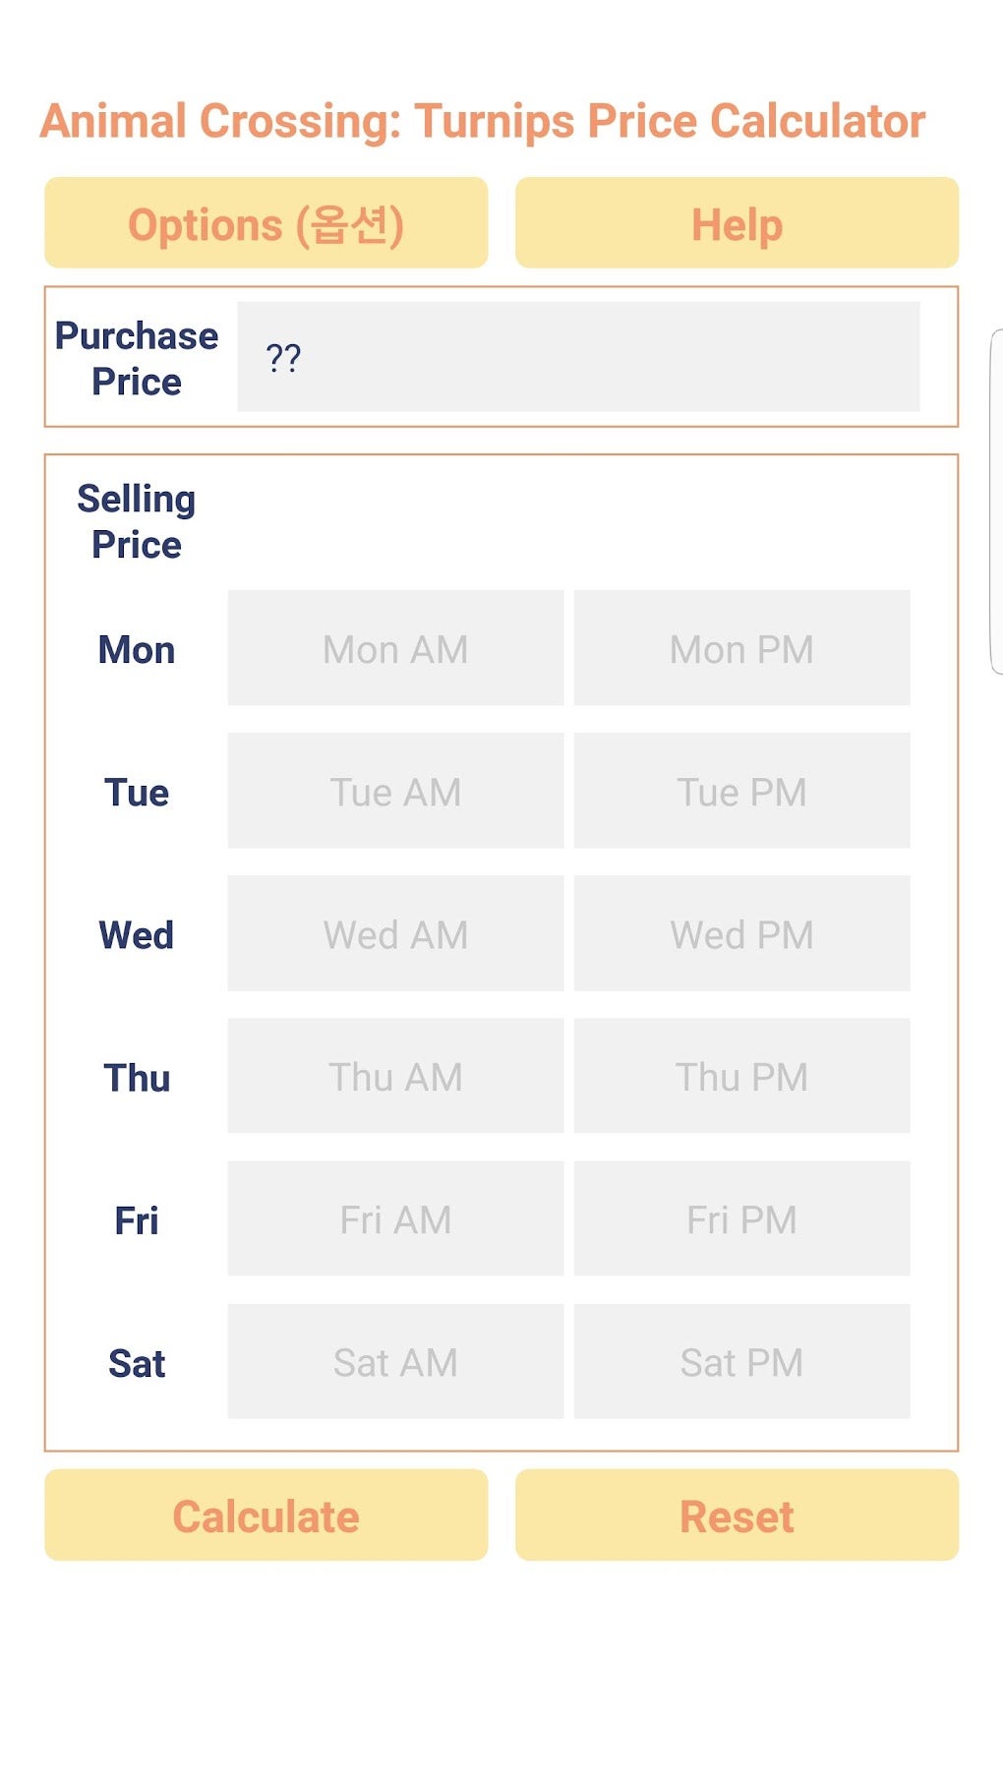
Task: Click the Sat AM price field
Action: click(x=395, y=1361)
